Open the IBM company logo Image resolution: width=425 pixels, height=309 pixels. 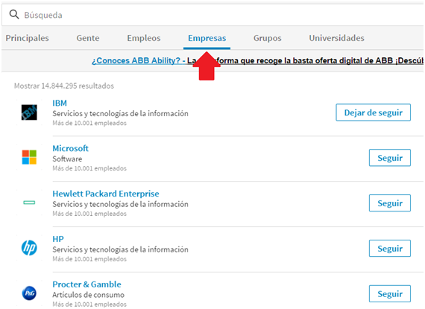[x=29, y=112]
